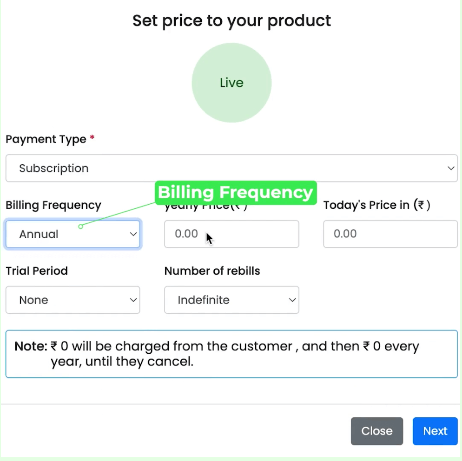Click the green Billing Frequency tooltip label

point(235,192)
